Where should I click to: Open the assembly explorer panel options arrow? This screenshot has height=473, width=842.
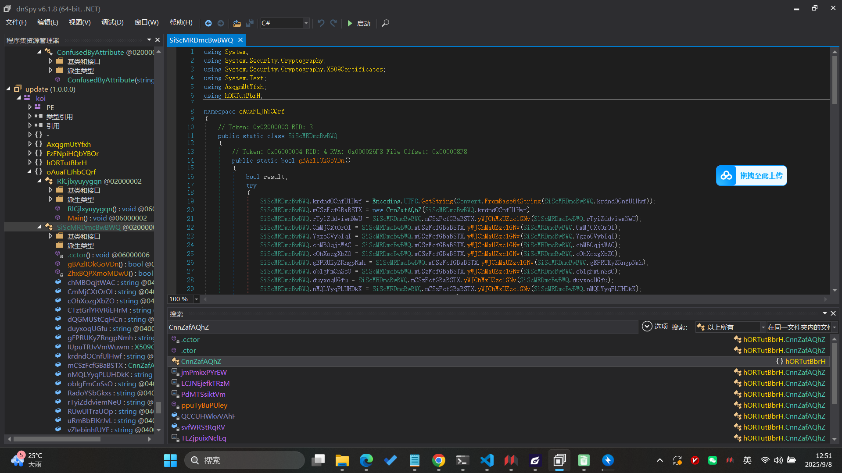[x=149, y=40]
